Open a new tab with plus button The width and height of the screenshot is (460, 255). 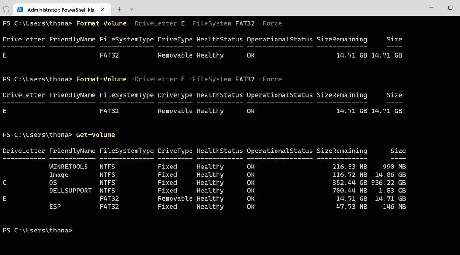(120, 9)
